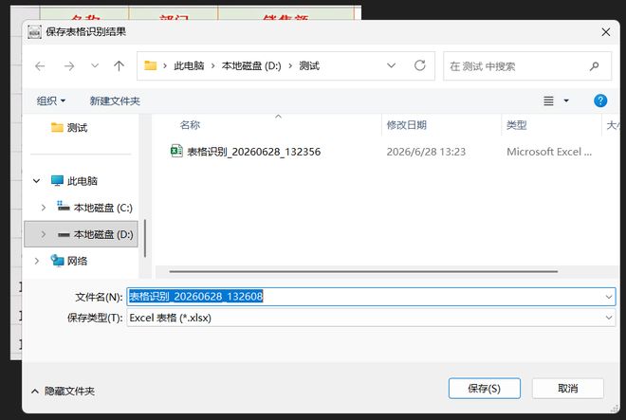Click dialog title bar app icon
This screenshot has height=420, width=626.
click(34, 32)
